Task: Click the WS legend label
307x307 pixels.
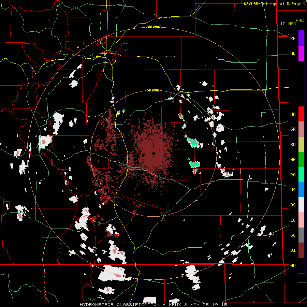Action: coord(293,190)
